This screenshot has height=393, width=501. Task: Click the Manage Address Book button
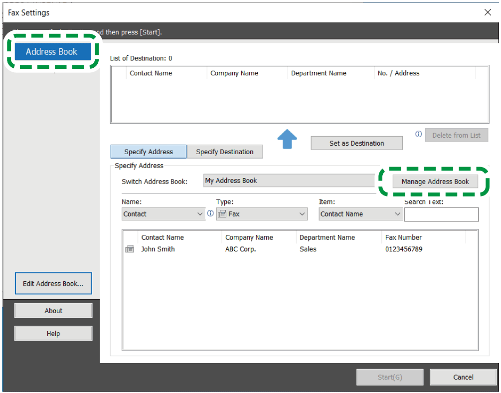[435, 182]
